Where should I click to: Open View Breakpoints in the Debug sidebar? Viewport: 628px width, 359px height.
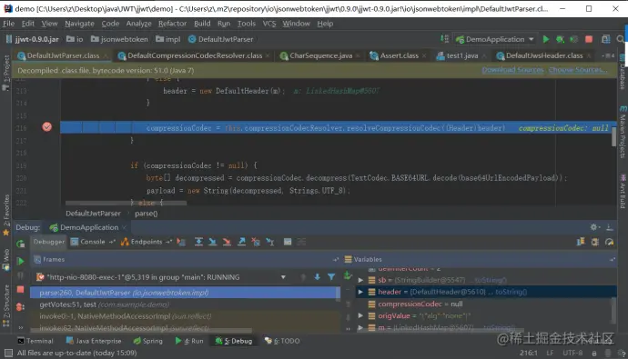point(20,306)
